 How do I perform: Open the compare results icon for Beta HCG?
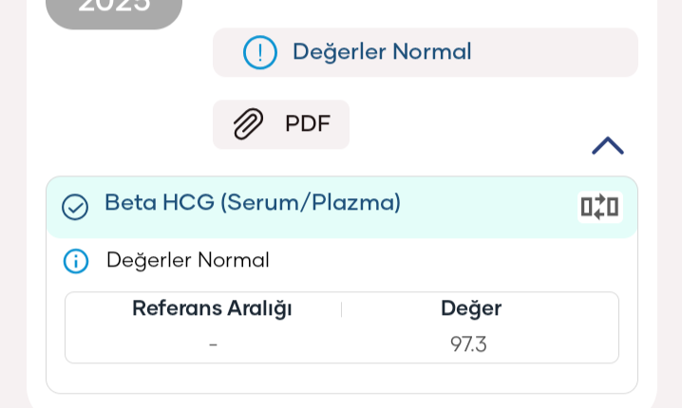[599, 207]
